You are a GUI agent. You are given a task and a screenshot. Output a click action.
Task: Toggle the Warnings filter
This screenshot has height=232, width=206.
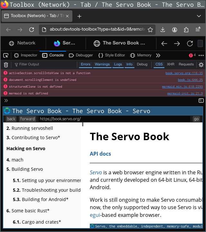tap(102, 64)
